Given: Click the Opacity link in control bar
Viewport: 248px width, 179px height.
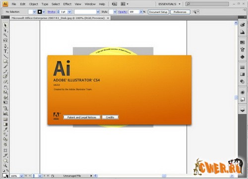Looking at the screenshot, I should 123,12.
